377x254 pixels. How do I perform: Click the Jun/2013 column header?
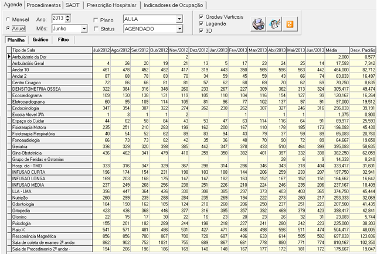point(315,50)
